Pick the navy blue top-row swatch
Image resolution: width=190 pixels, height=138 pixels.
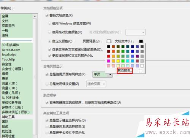[x=133, y=47]
